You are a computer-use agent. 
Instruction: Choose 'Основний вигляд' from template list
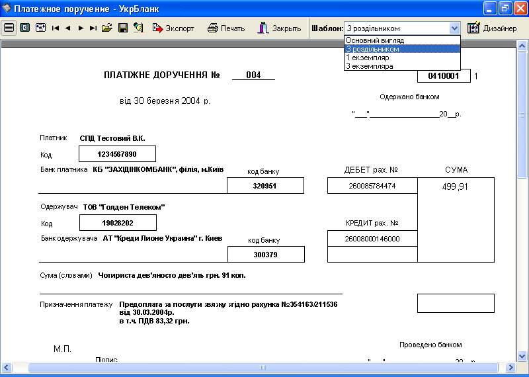[x=374, y=40]
